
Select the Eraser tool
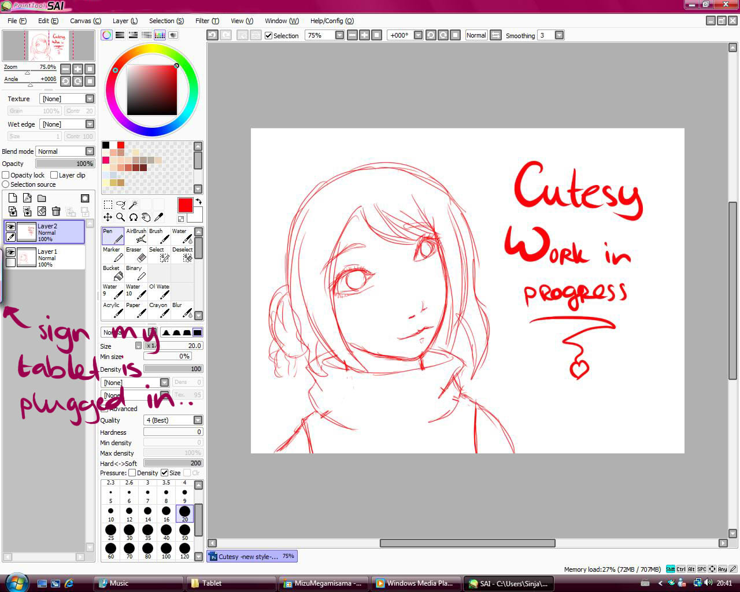point(136,254)
